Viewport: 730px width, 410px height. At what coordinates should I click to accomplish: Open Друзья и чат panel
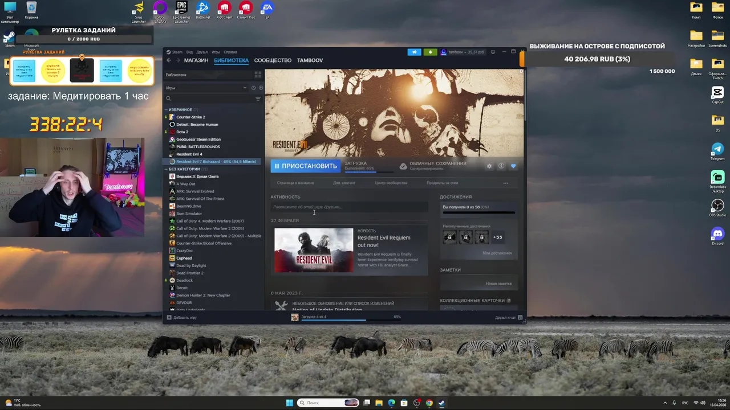click(x=509, y=317)
